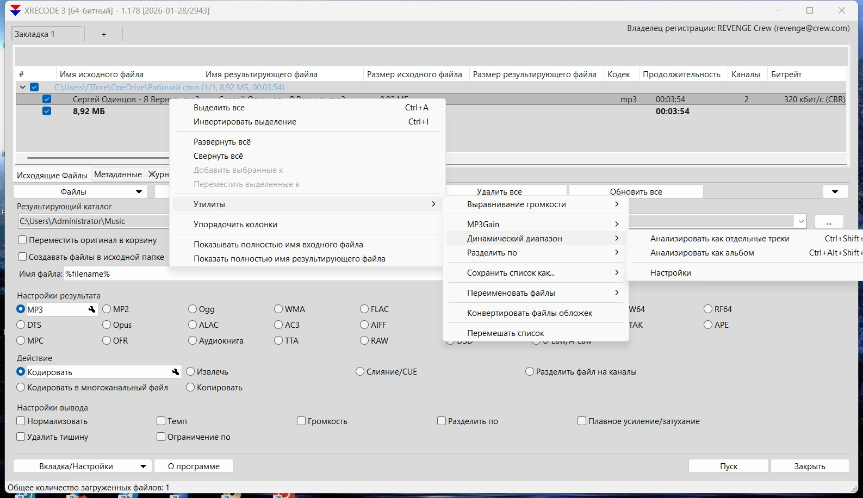The height and width of the screenshot is (498, 863).
Task: Select Свернуть всё in the context menu
Action: [307, 156]
